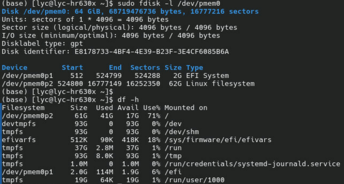
Task: Click the 'Sectors' column header
Action: pyautogui.click(x=145, y=67)
